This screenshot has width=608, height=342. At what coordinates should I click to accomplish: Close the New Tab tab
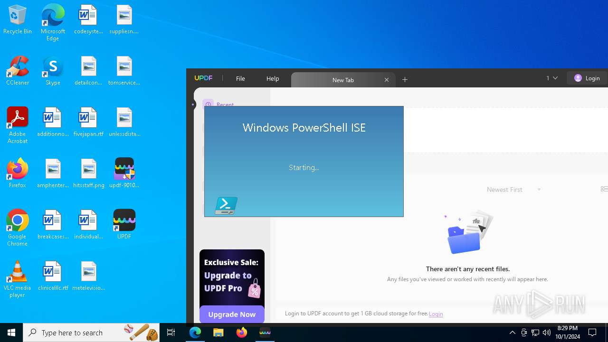387,80
